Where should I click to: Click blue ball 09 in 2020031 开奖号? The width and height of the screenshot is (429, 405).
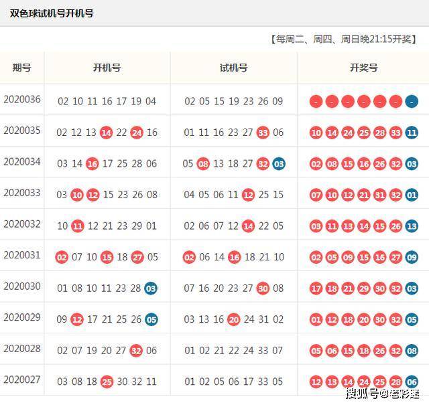(x=412, y=257)
